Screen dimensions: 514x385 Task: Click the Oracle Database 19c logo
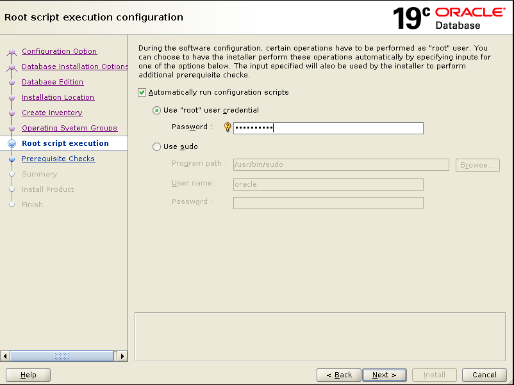point(449,19)
